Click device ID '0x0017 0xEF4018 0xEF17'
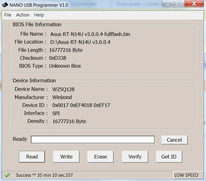Image resolution: width=206 pixels, height=181 pixels. 81,105
